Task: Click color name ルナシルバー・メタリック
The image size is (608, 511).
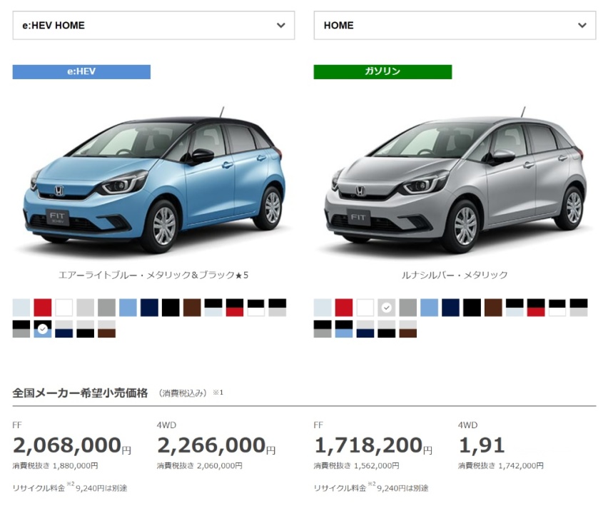Action: [455, 275]
